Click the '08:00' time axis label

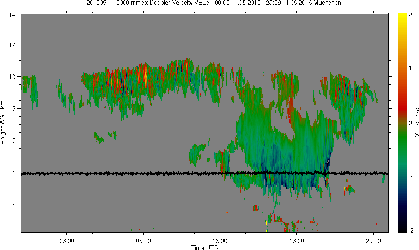click(x=143, y=241)
